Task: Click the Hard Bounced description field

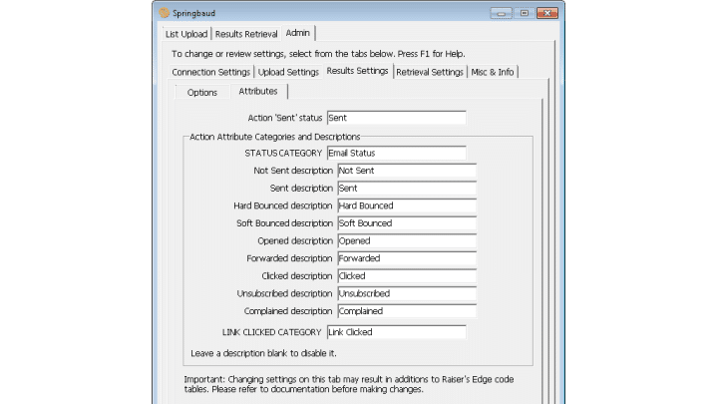Action: coord(407,205)
